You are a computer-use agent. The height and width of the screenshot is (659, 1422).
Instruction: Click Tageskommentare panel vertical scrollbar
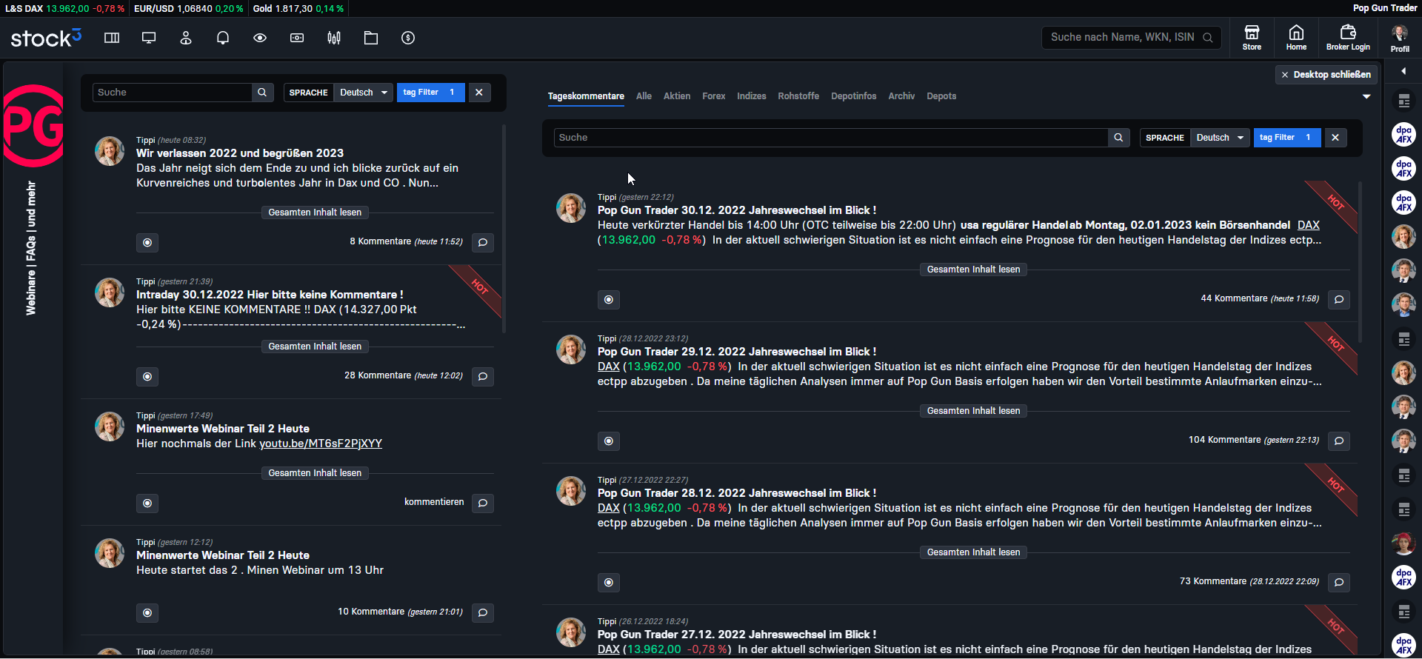pyautogui.click(x=1360, y=261)
